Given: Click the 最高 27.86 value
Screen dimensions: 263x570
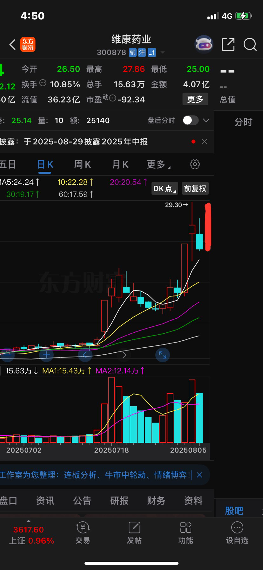Looking at the screenshot, I should [x=134, y=69].
